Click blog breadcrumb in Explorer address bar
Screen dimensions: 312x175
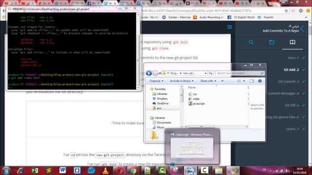click(x=174, y=73)
